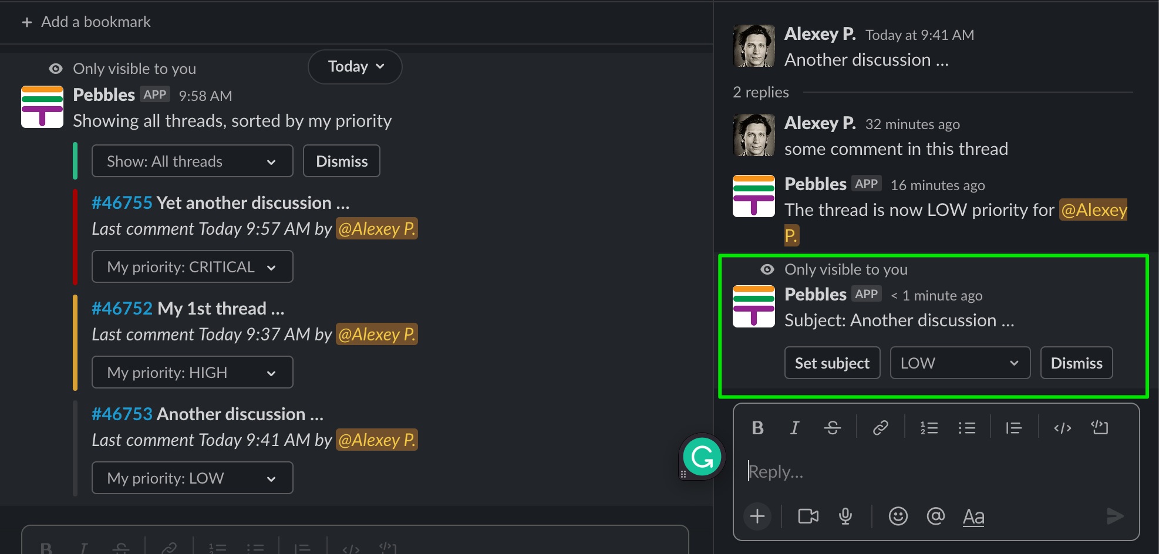
Task: Mention someone with the @ icon
Action: [935, 516]
